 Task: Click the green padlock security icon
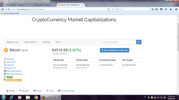click(x=9, y=9)
